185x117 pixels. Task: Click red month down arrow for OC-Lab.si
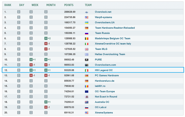tap(46, 107)
